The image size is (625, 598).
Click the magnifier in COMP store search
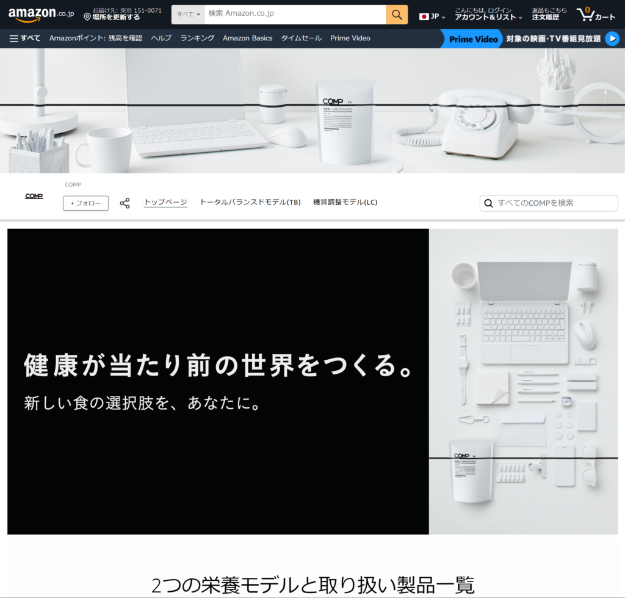click(488, 203)
